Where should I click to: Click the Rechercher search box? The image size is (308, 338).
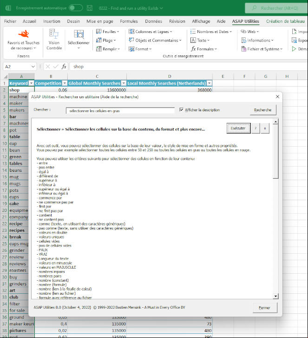click(276, 8)
